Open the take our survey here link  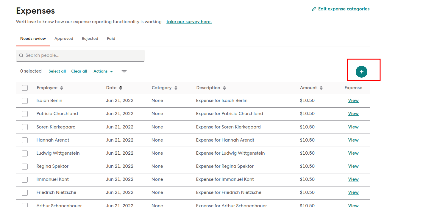pos(189,22)
